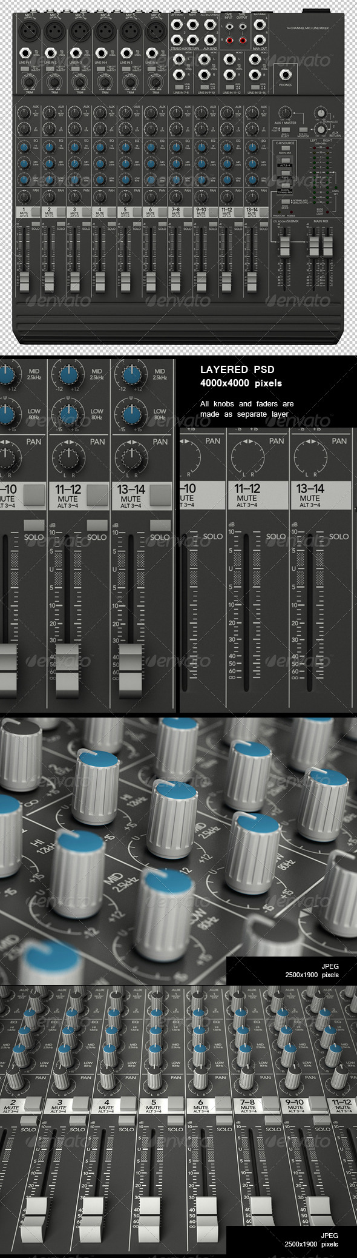This screenshot has height=1258, width=357.
Task: Click empty 13–14 fader slot in knobless close-up
Action: 310,613
